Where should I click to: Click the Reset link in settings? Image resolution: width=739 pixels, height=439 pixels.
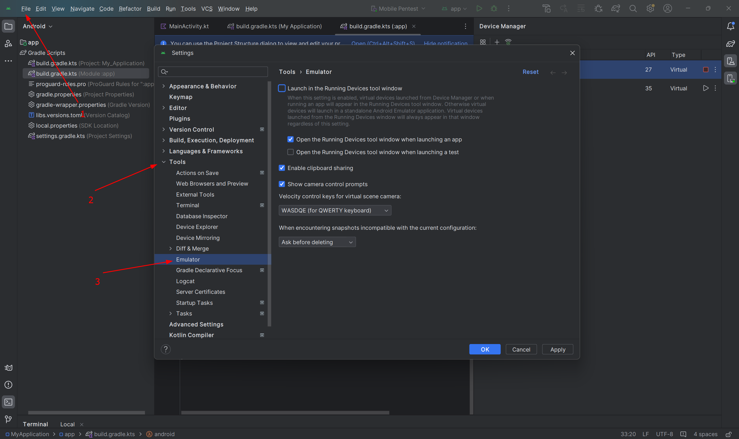coord(530,72)
